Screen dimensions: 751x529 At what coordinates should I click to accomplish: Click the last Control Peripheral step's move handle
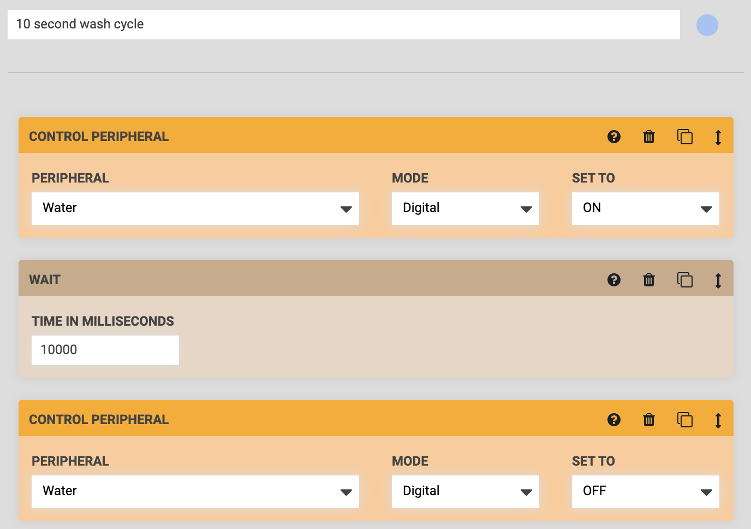pyautogui.click(x=718, y=420)
